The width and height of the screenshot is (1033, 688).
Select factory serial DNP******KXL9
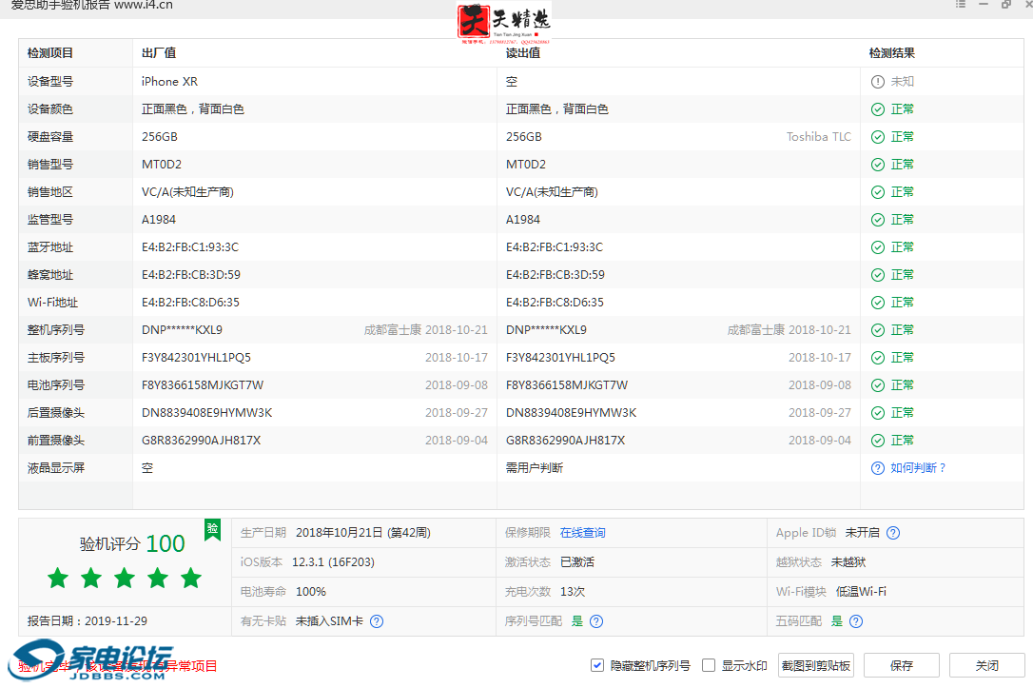pyautogui.click(x=182, y=330)
